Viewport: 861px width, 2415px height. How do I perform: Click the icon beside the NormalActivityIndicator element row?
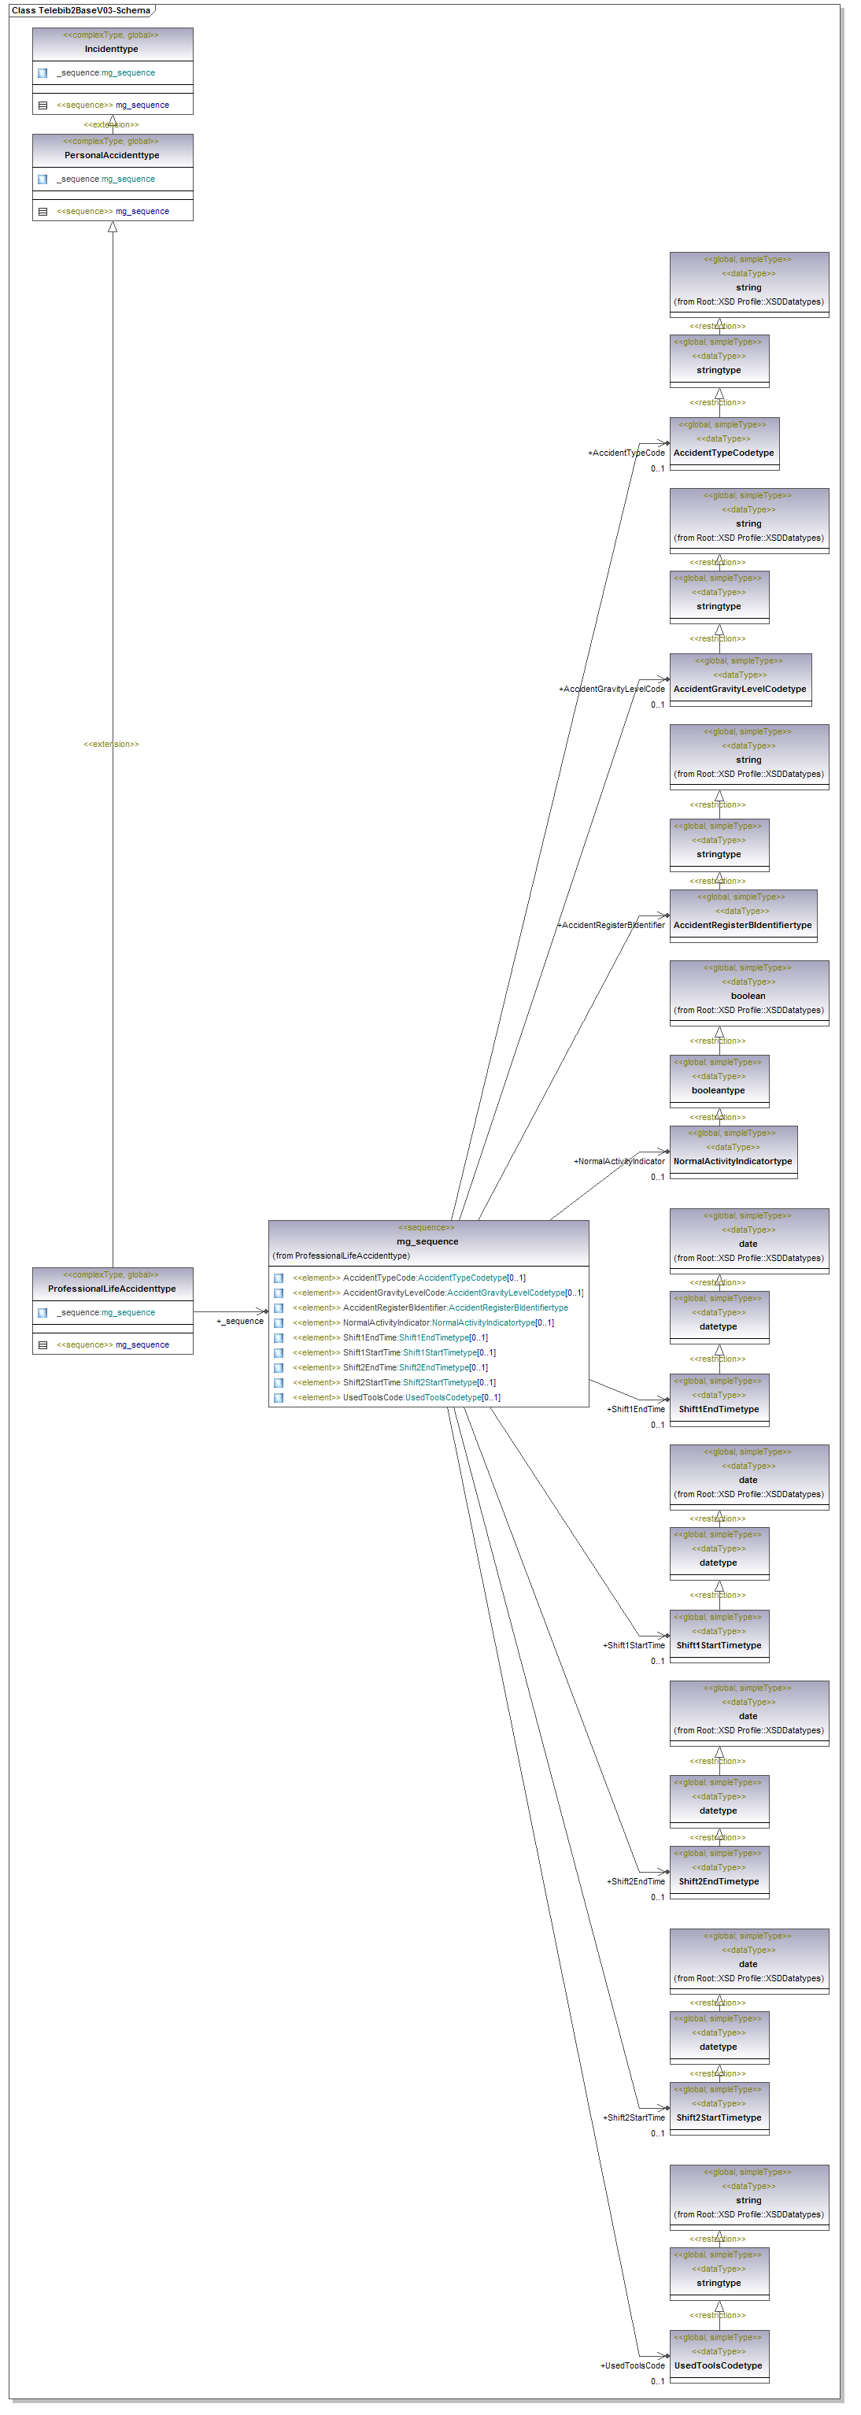(279, 1322)
